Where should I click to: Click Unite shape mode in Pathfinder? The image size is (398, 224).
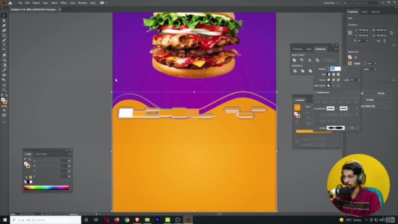(294, 60)
